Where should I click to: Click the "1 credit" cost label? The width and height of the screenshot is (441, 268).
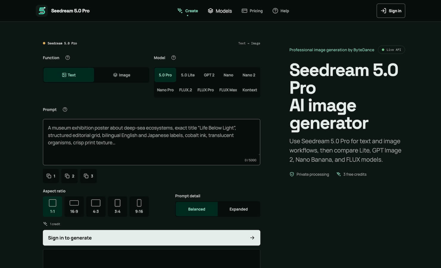coord(55,224)
